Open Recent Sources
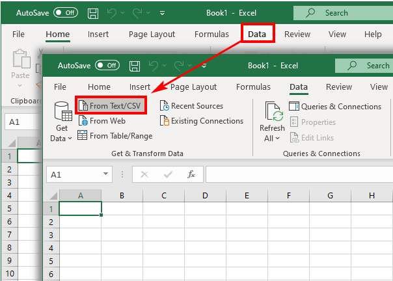 191,106
